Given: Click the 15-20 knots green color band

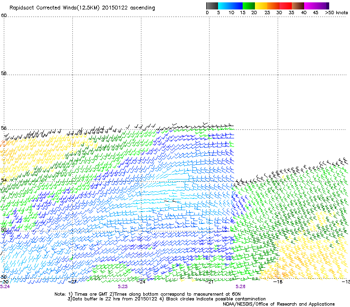Looking at the screenshot, I should click(x=249, y=6).
